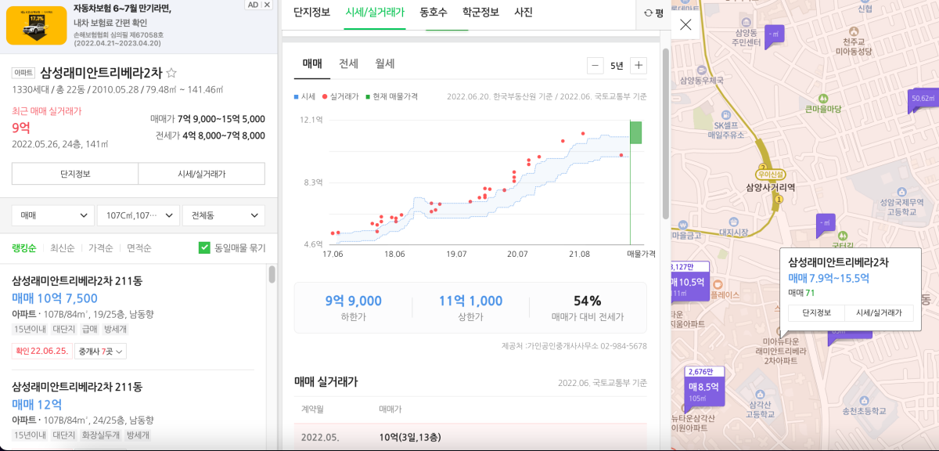
Task: Close the insurance ad with the X icon
Action: (267, 5)
